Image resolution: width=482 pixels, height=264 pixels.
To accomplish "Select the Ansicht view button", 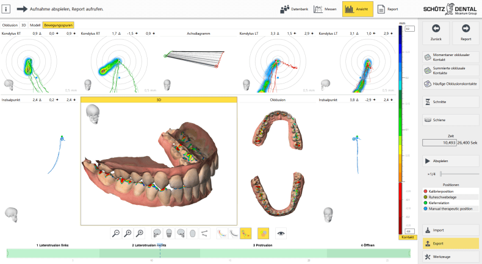I will pyautogui.click(x=358, y=9).
